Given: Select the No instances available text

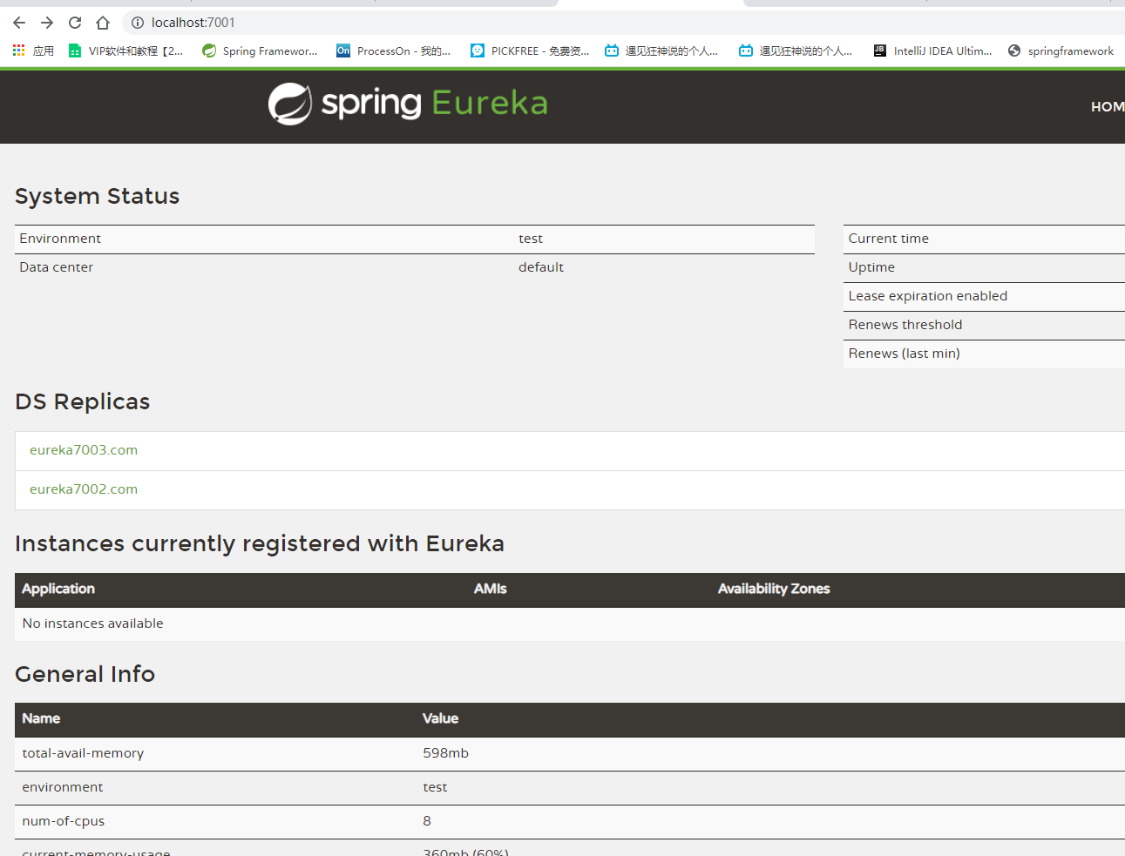Looking at the screenshot, I should pyautogui.click(x=93, y=623).
